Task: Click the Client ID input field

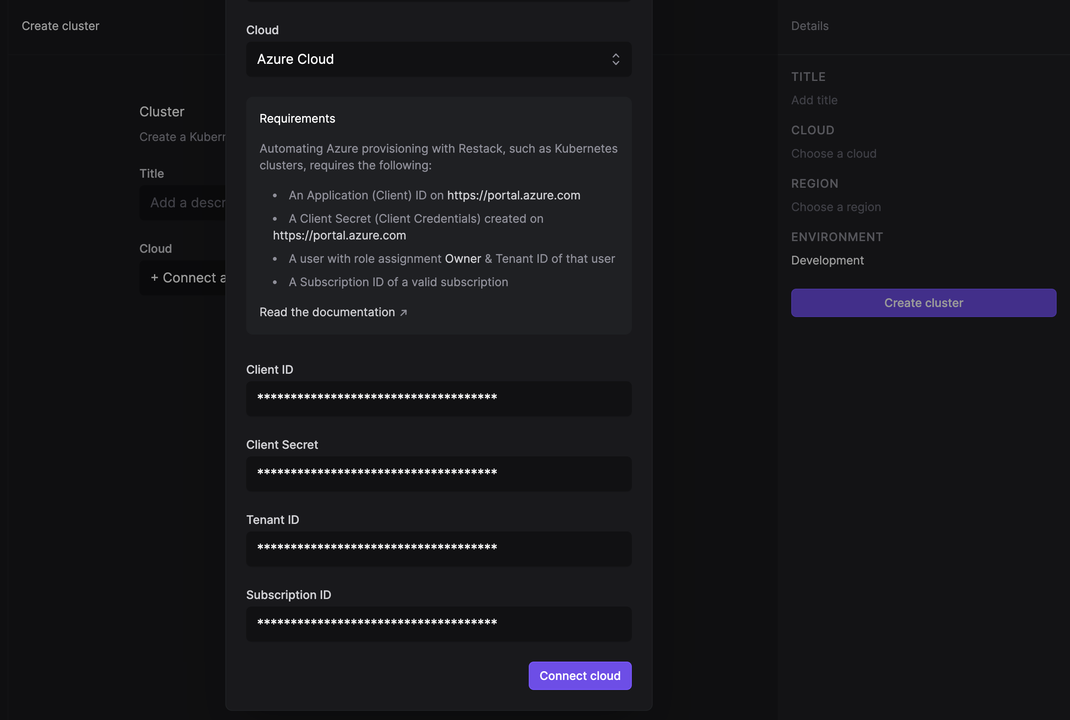Action: coord(438,398)
